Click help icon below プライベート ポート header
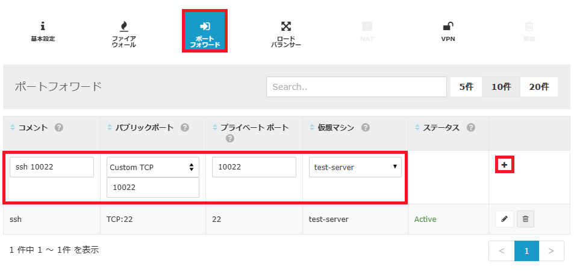This screenshot has height=272, width=577. 229,139
